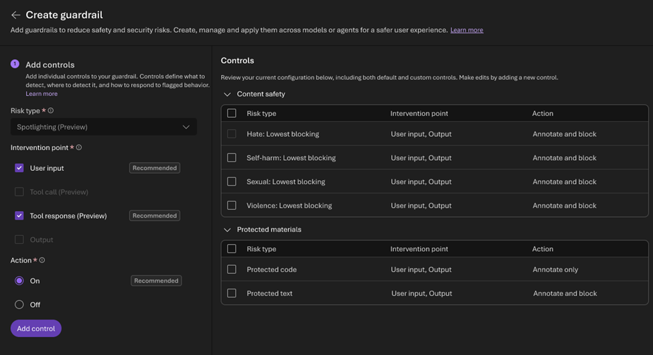Image resolution: width=653 pixels, height=355 pixels.
Task: Click the info icon beside Intervention point
Action: 79,147
